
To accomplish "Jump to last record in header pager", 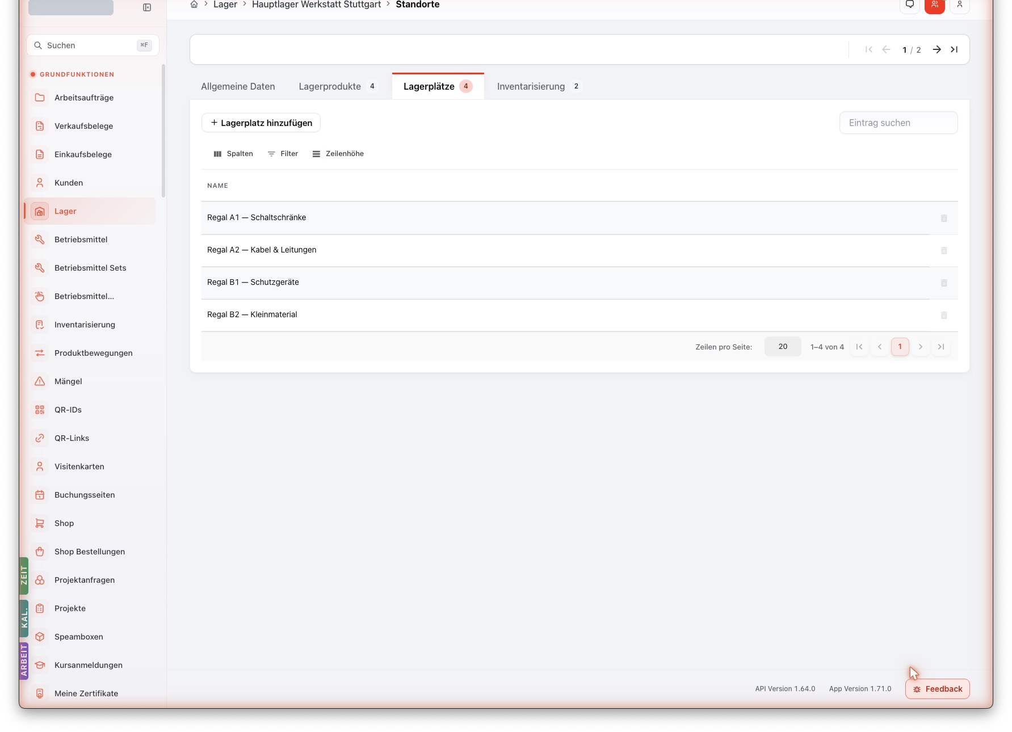I will tap(954, 49).
